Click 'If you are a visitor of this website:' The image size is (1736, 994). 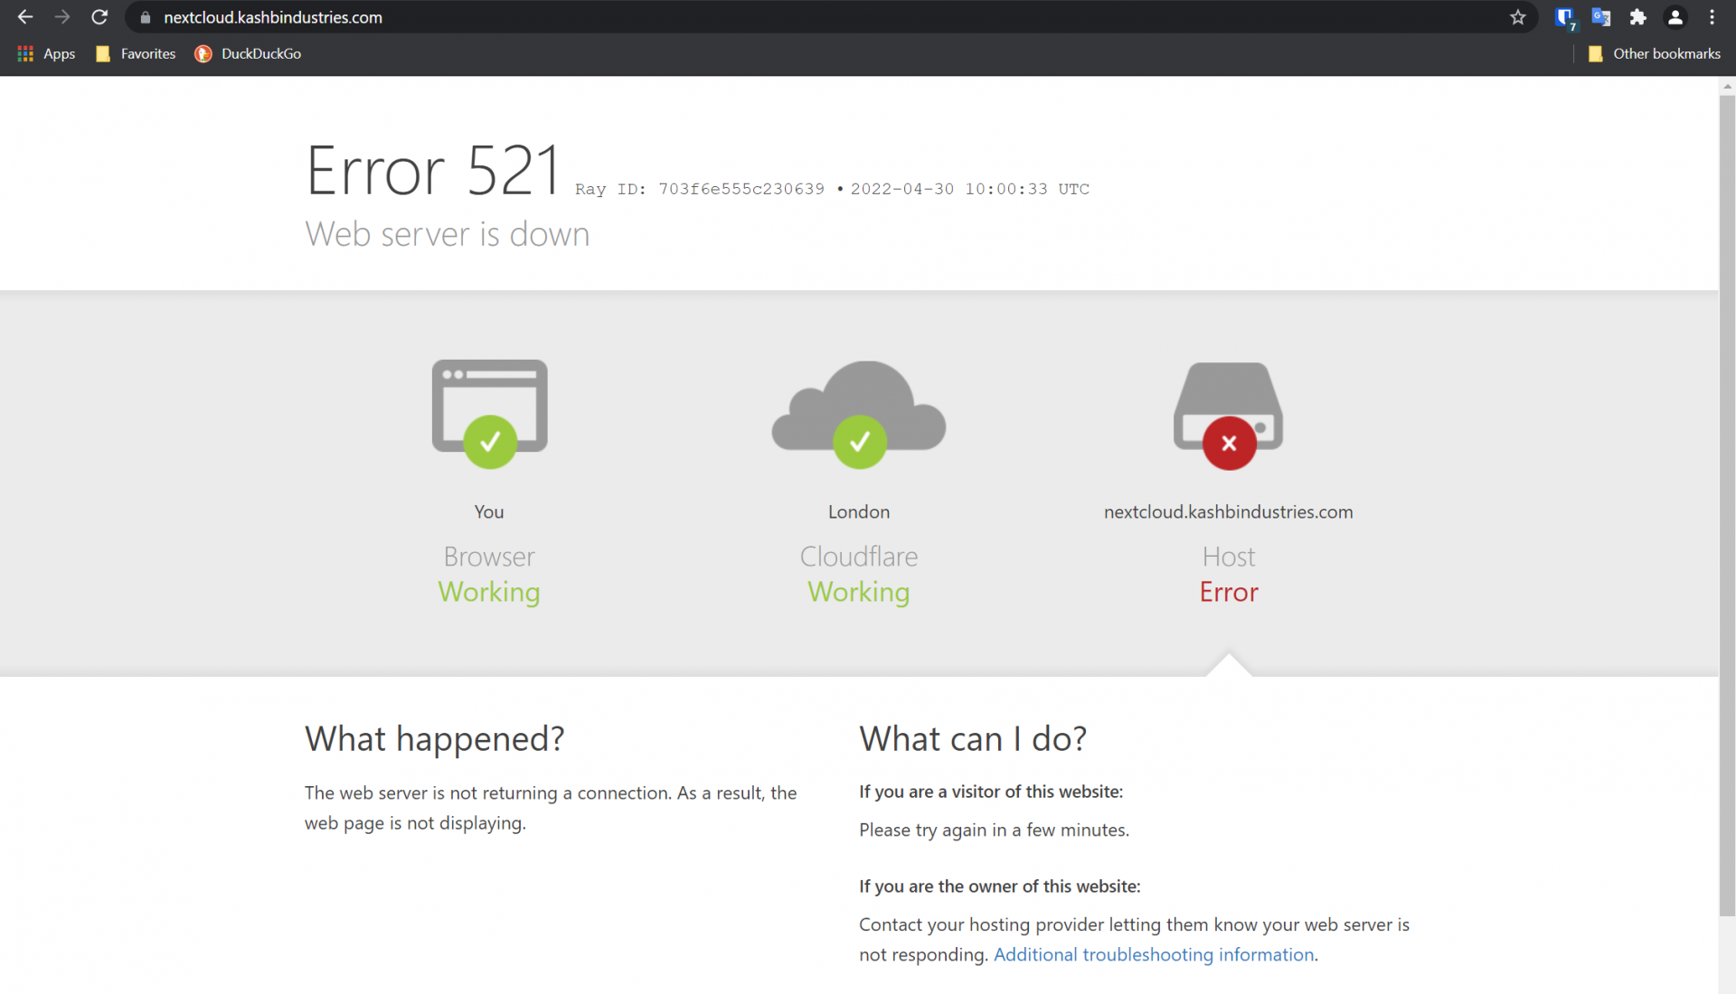coord(991,792)
